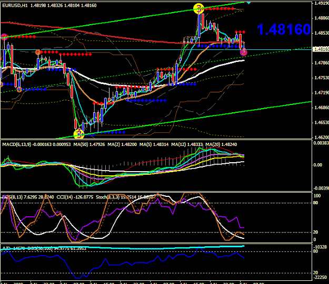
Task: Click the 0.00 level on the MACD axis
Action: 317,165
